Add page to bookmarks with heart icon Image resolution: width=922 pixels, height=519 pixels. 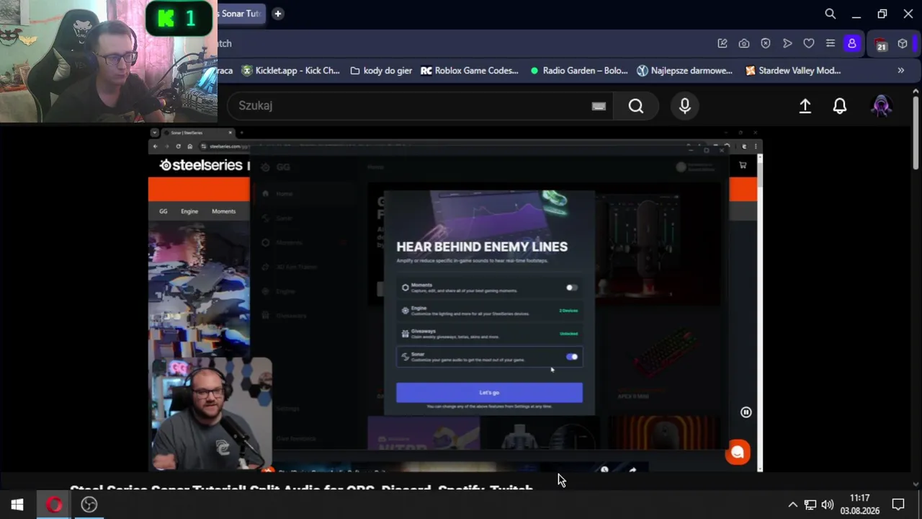point(809,43)
